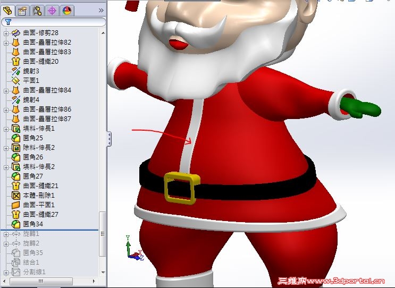The width and height of the screenshot is (395, 288).
Task: Expand the 填料-伸長1 feature
Action: click(x=6, y=129)
